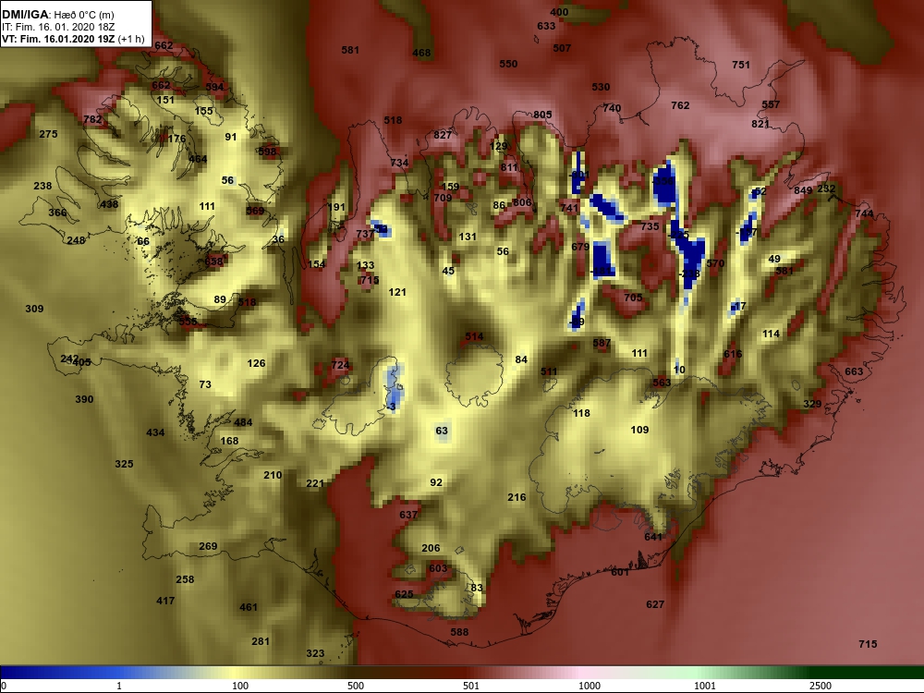The width and height of the screenshot is (924, 693).
Task: Click the map value '131'
Action: [x=468, y=237]
